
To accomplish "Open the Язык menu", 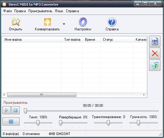I will click(x=59, y=11).
